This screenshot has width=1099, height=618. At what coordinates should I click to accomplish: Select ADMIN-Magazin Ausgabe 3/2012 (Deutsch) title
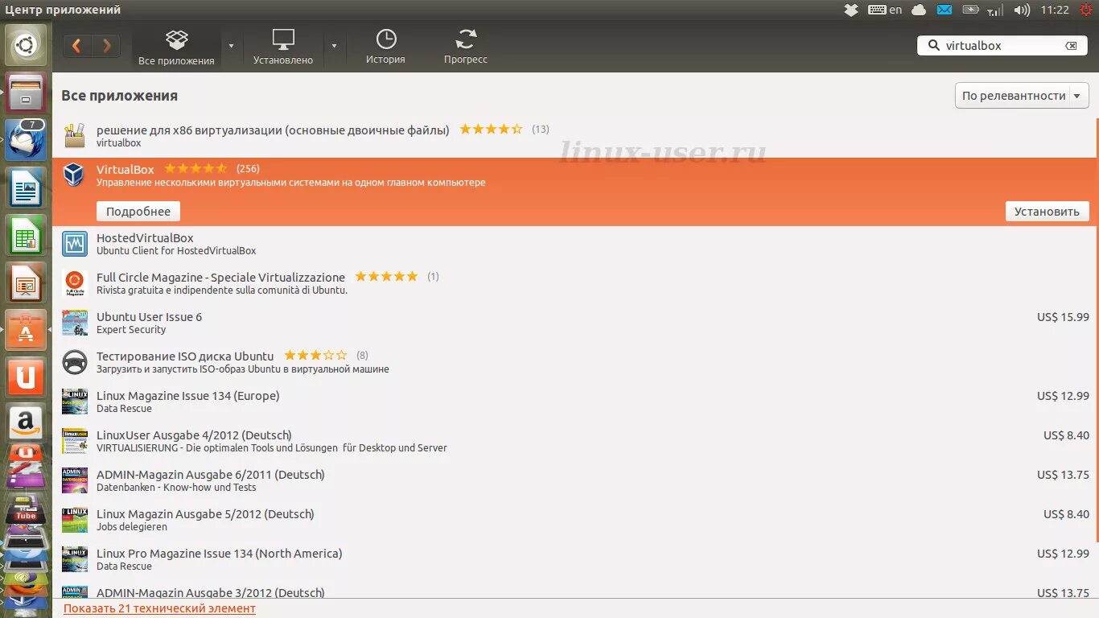(211, 593)
